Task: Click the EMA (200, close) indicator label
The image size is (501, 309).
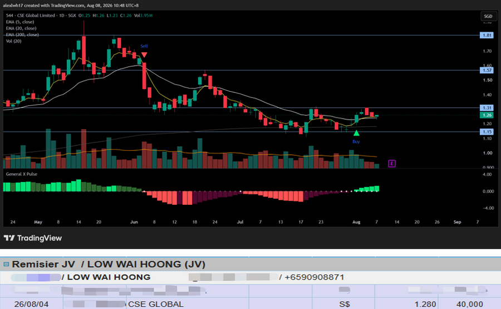Action: pos(22,35)
